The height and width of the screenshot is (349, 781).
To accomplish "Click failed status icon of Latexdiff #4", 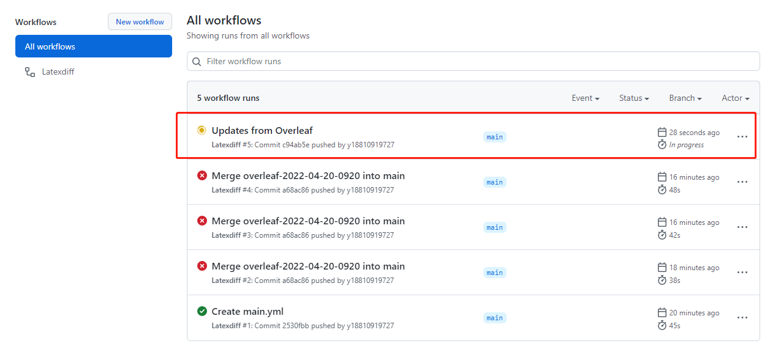I will [x=202, y=175].
